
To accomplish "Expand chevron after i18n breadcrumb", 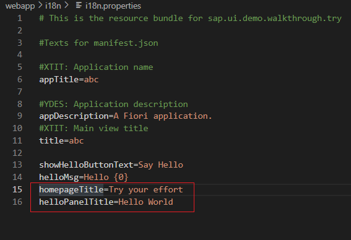I will [66, 6].
